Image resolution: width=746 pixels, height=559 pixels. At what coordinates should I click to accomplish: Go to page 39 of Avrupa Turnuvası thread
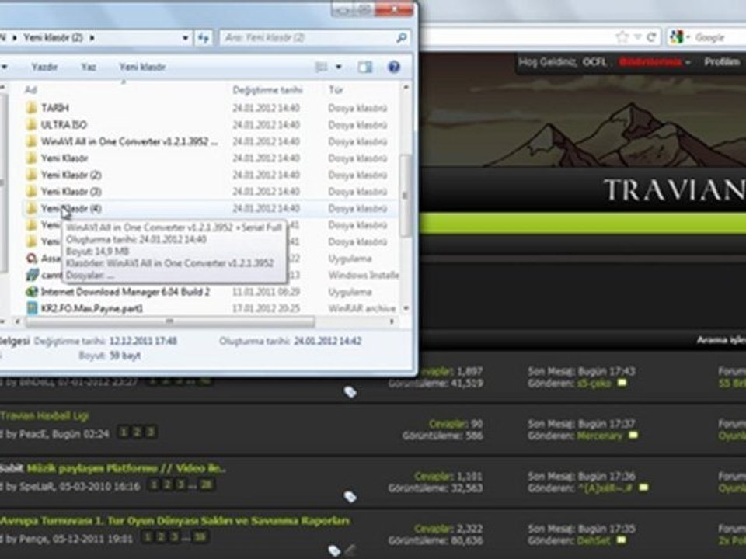coord(200,536)
